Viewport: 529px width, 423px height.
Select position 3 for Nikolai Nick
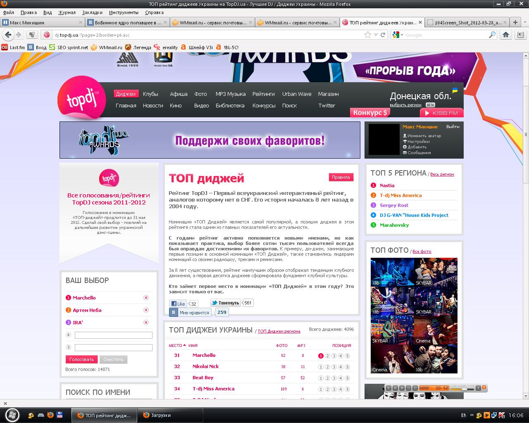click(334, 367)
